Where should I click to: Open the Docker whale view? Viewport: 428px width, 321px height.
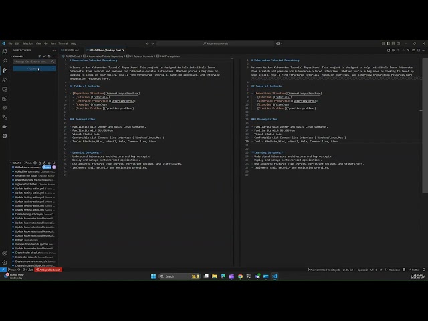[5, 126]
